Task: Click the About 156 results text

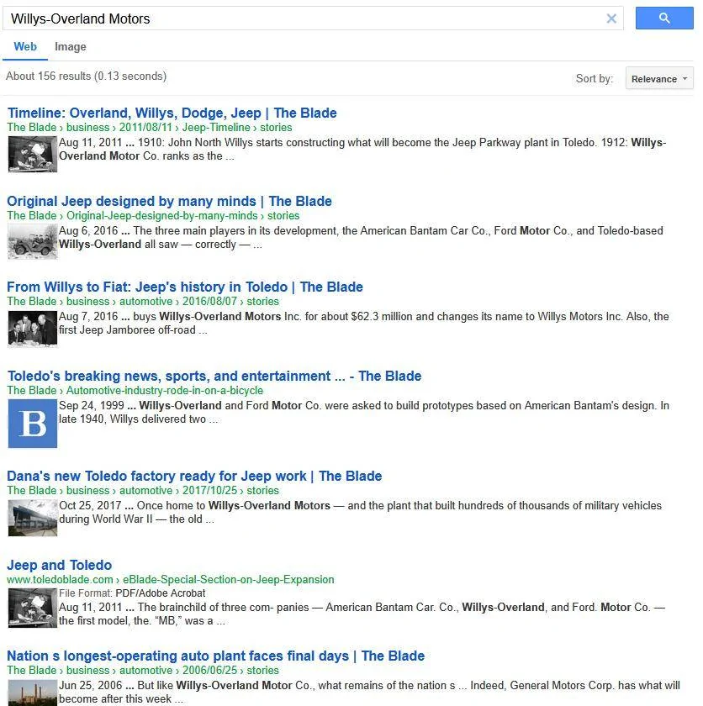Action: 87,76
